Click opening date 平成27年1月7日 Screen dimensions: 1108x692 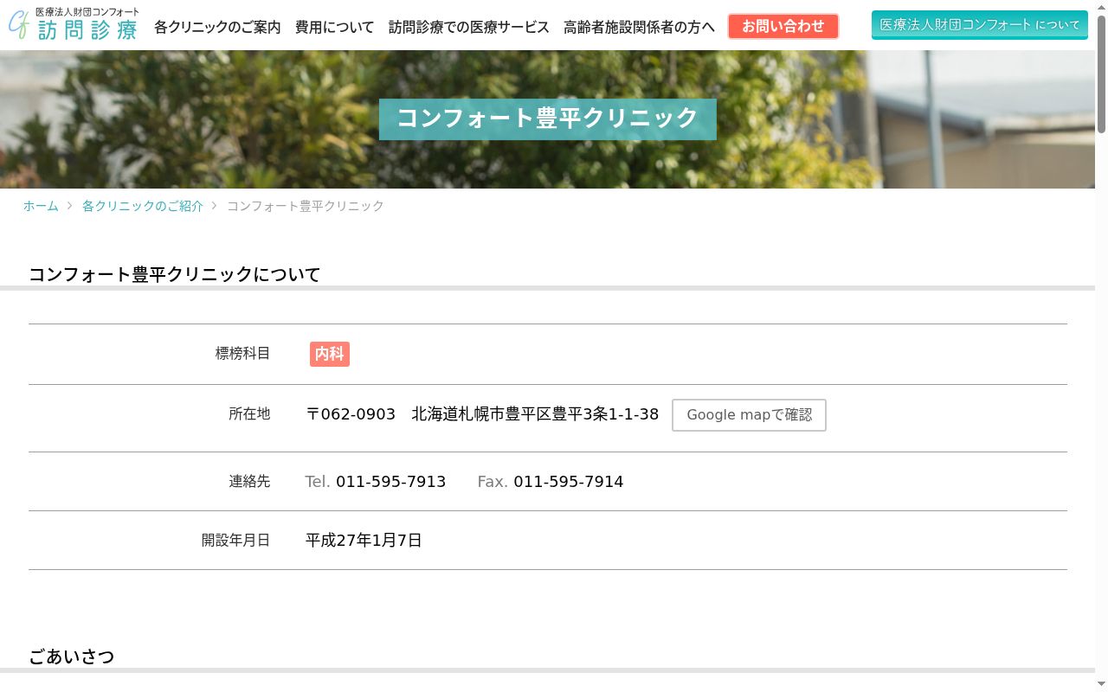(x=364, y=541)
